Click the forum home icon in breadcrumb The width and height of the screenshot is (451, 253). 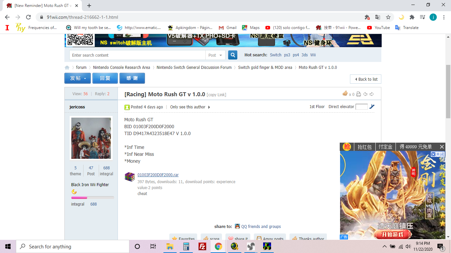[67, 68]
